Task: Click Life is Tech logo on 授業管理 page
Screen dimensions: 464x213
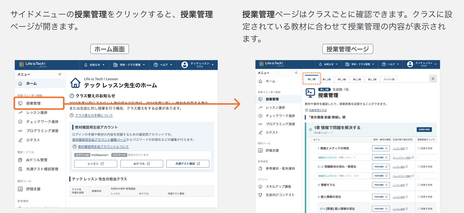Action: [272, 64]
